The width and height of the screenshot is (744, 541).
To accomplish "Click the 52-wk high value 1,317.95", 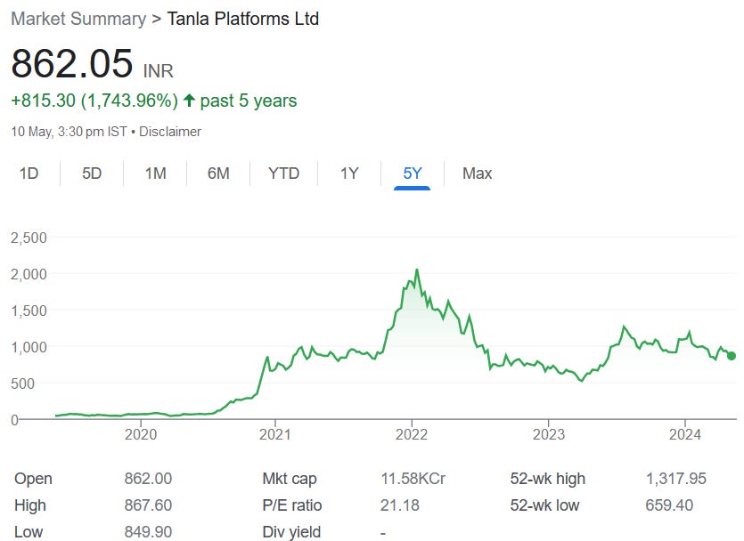I will coord(675,479).
